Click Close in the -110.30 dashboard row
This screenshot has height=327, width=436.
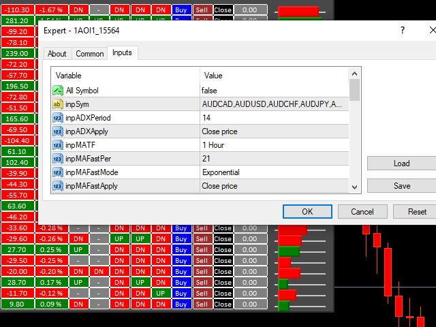click(223, 10)
